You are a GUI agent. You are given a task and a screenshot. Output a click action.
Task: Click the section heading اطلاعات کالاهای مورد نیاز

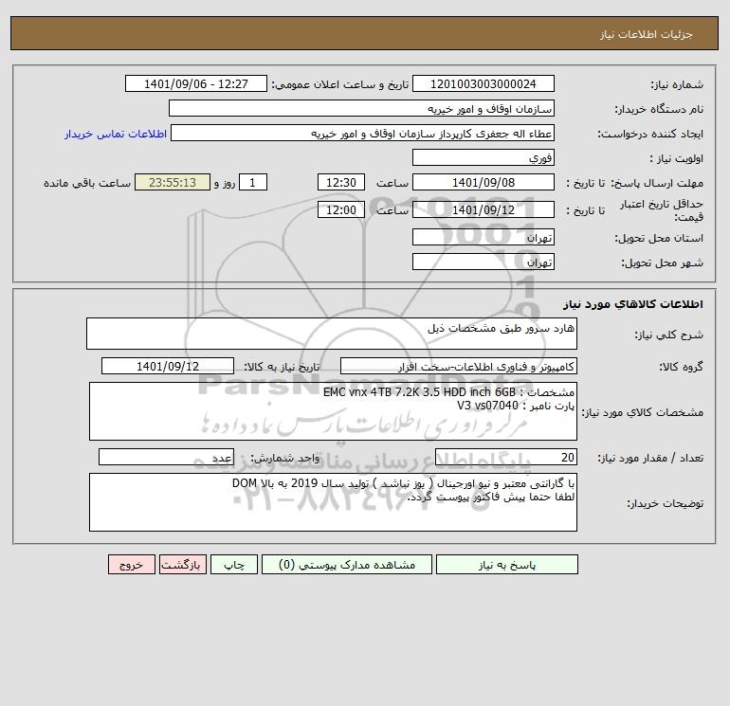pyautogui.click(x=633, y=304)
